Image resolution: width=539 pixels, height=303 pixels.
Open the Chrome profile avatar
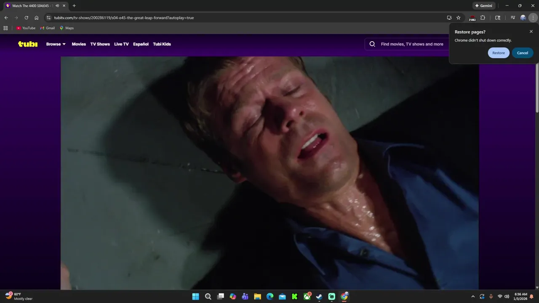(523, 18)
